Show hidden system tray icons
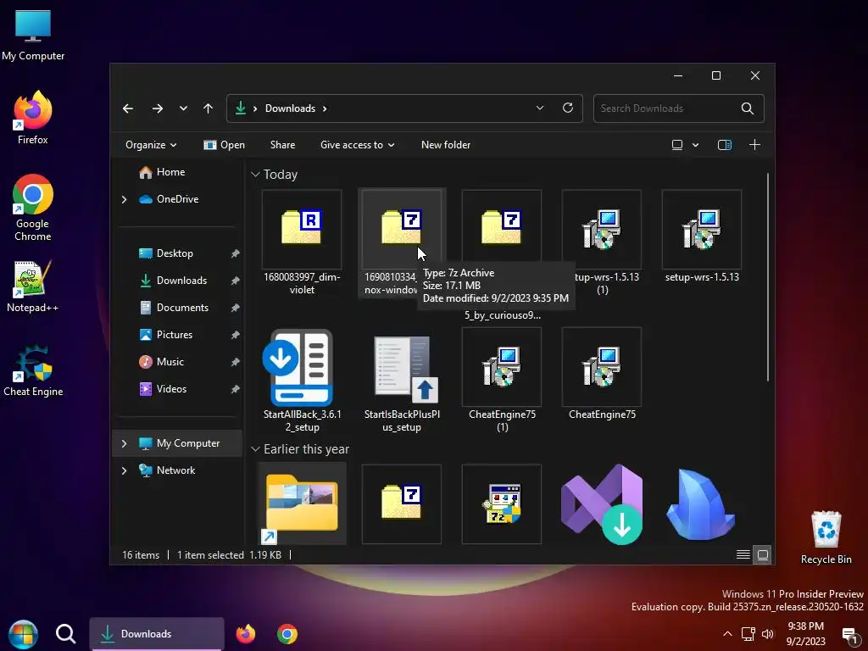This screenshot has height=651, width=868. pos(727,634)
